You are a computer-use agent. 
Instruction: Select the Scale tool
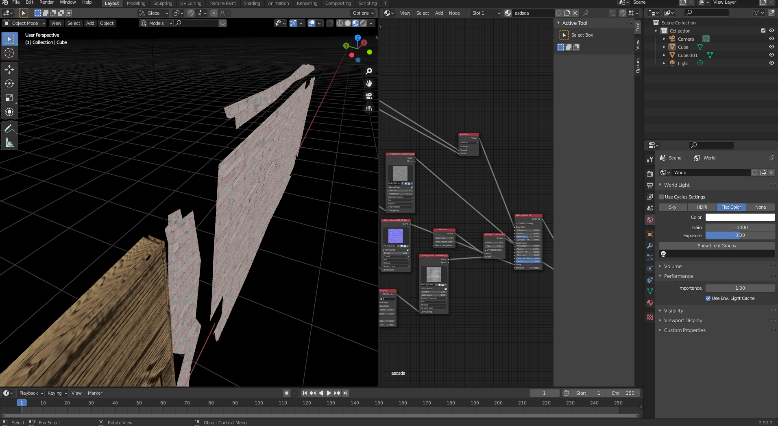(x=9, y=98)
